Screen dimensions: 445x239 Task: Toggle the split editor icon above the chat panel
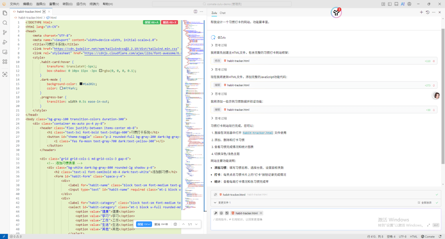pyautogui.click(x=195, y=12)
